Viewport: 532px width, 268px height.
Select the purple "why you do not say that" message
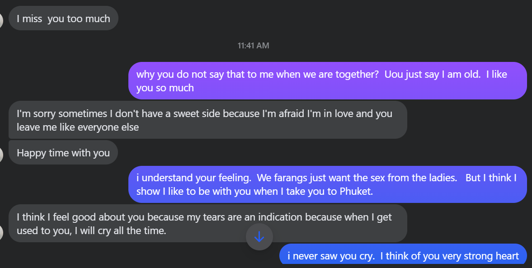tap(327, 80)
